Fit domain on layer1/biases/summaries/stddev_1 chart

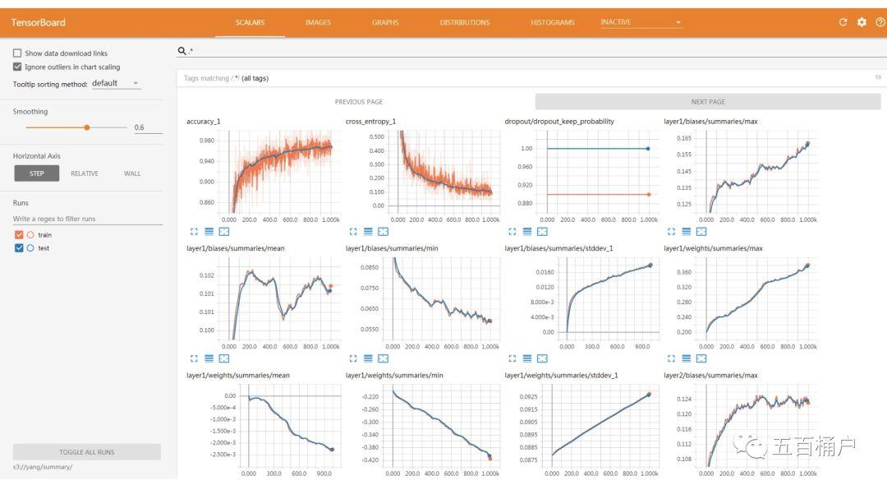542,358
